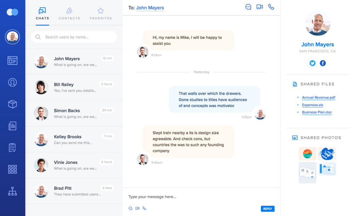
Task: Start a video call with John Mayers
Action: click(x=259, y=7)
